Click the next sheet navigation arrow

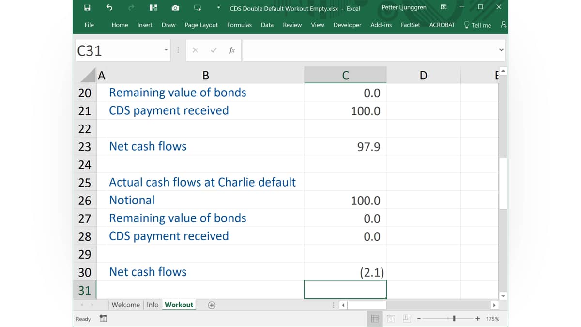point(92,305)
